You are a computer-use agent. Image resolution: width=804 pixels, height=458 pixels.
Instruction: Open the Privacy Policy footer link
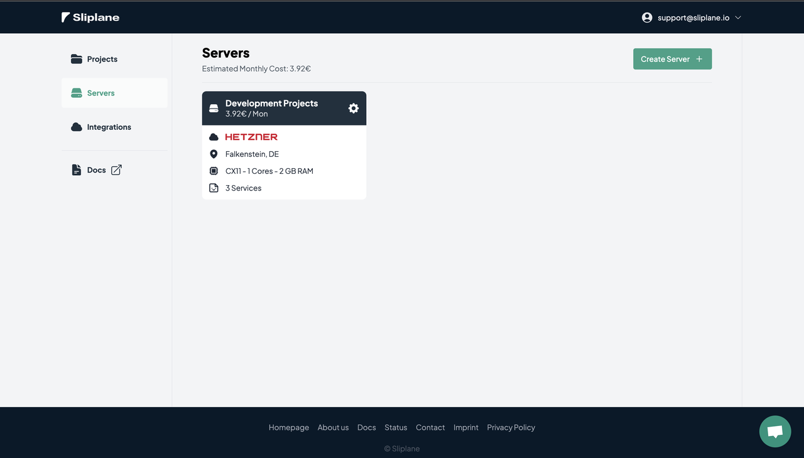pyautogui.click(x=511, y=427)
